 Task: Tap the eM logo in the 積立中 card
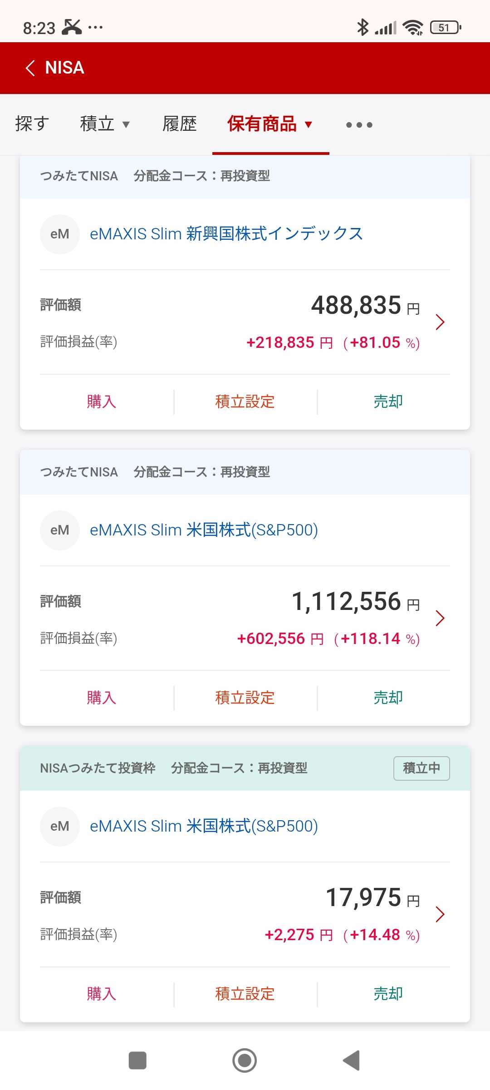(x=60, y=826)
